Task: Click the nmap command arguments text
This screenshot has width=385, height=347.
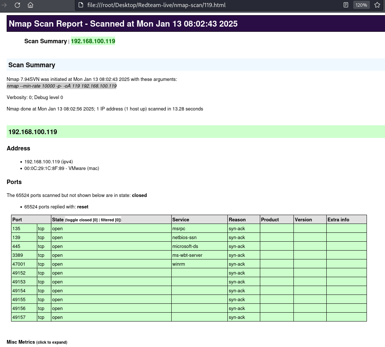Action: (62, 86)
